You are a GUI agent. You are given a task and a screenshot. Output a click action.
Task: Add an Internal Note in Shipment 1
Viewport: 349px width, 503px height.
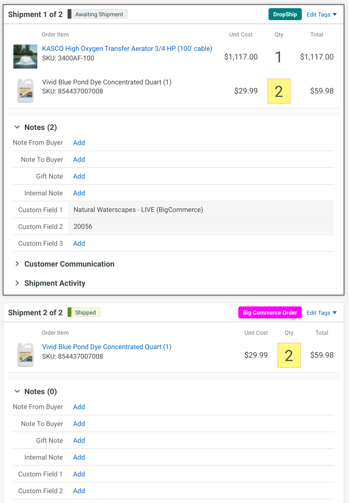coord(79,193)
